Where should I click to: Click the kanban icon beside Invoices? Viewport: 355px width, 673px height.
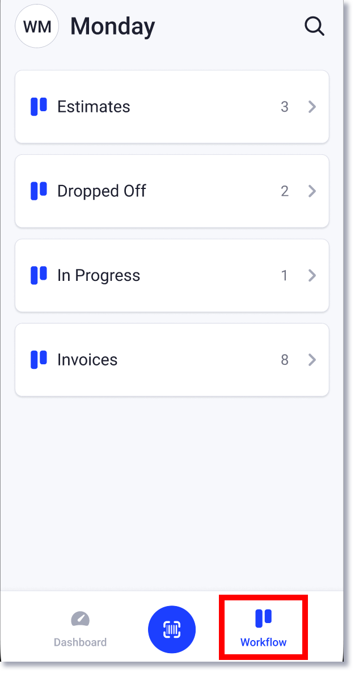point(38,360)
